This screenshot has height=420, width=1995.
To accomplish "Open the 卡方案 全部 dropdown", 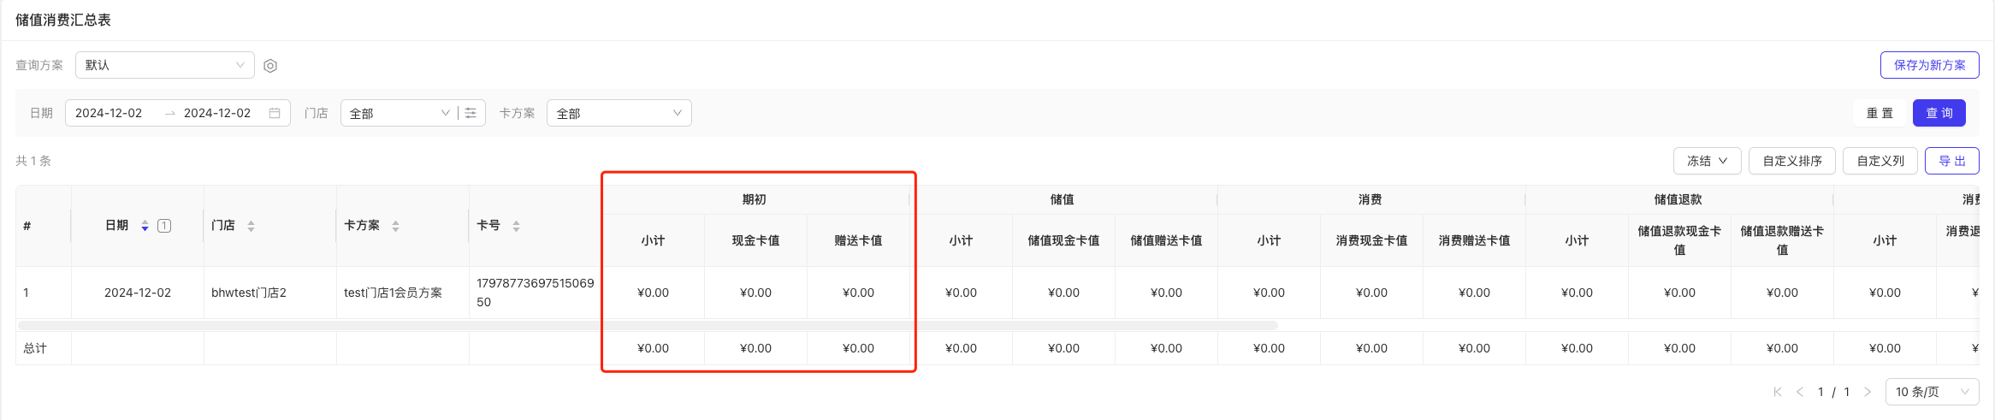I will point(619,113).
